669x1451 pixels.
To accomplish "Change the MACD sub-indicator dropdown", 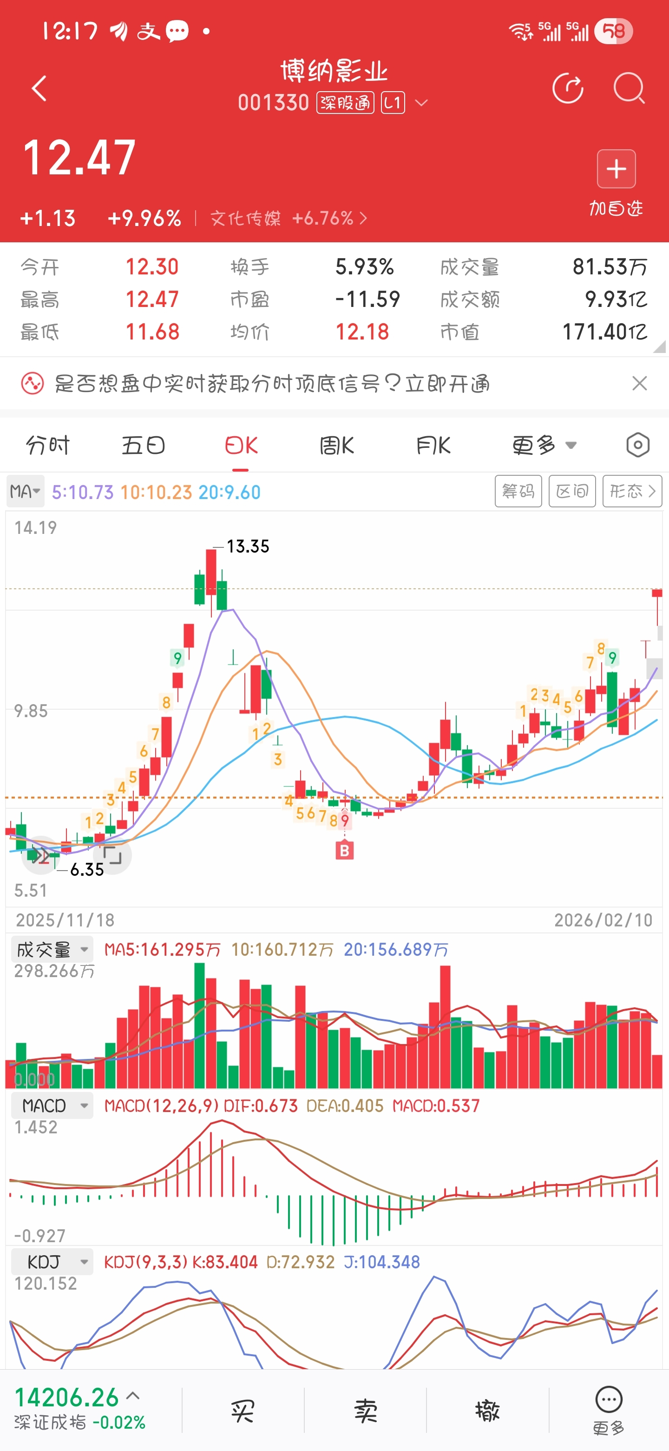I will 52,1106.
